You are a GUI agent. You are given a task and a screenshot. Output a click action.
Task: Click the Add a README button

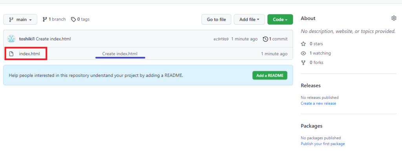(x=269, y=75)
